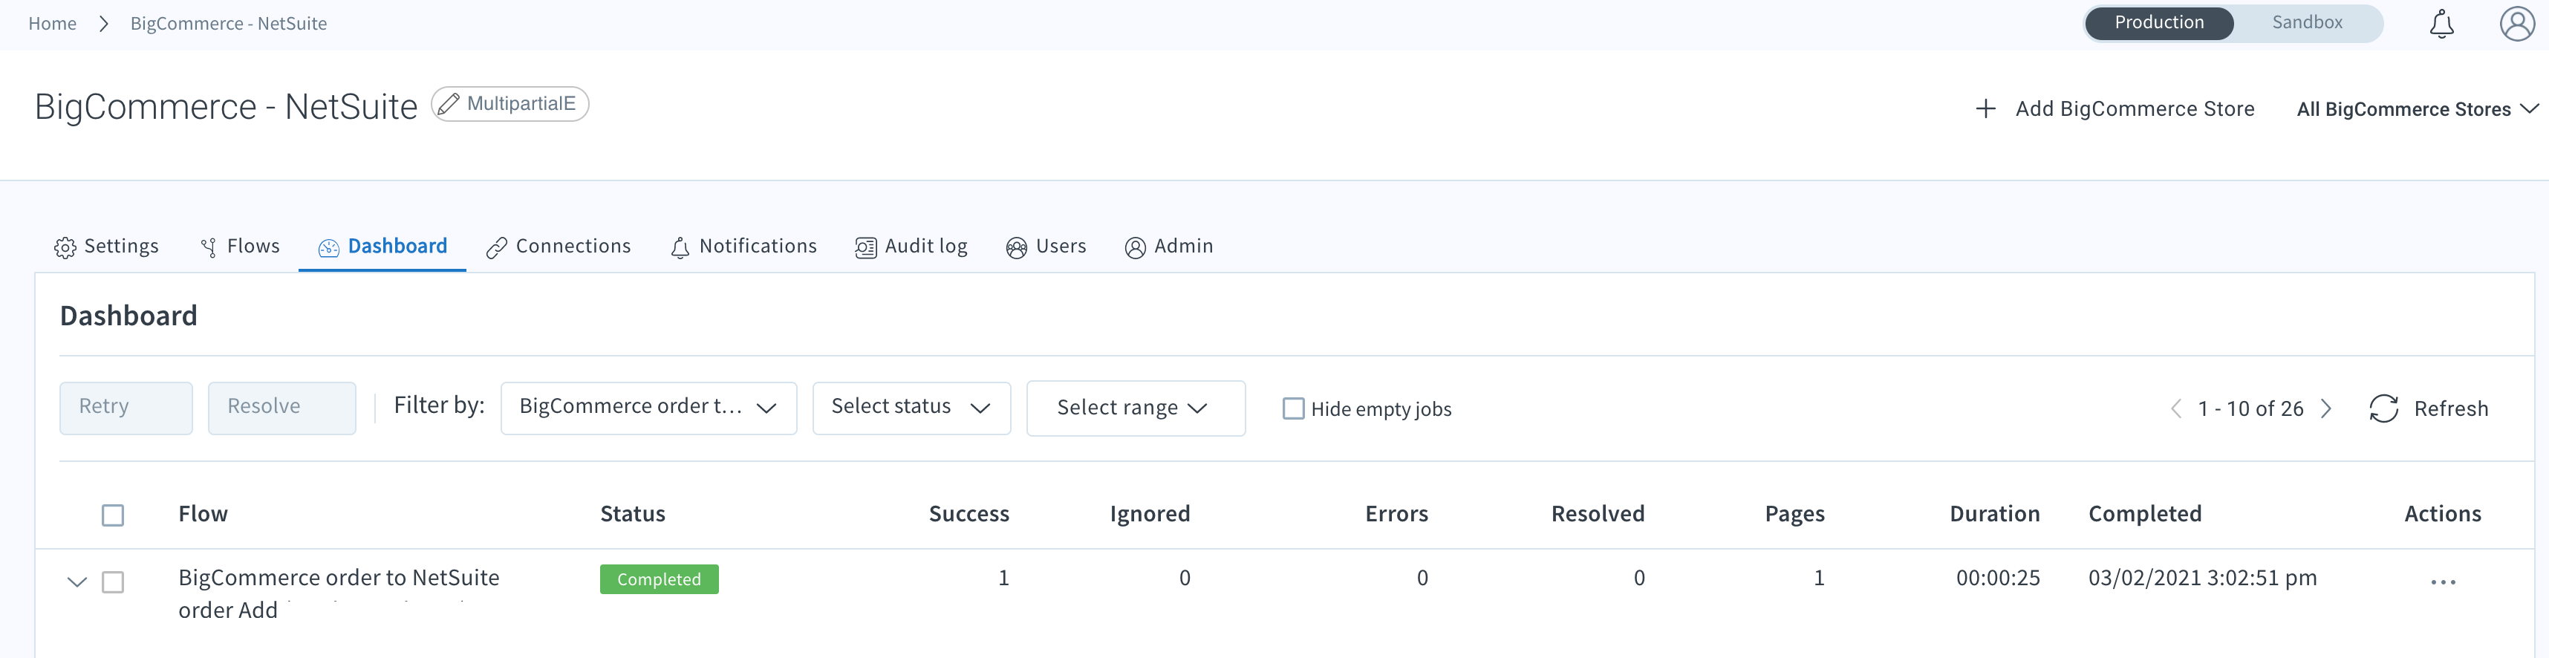The width and height of the screenshot is (2549, 658).
Task: Click the Duration column header
Action: coord(1994,513)
